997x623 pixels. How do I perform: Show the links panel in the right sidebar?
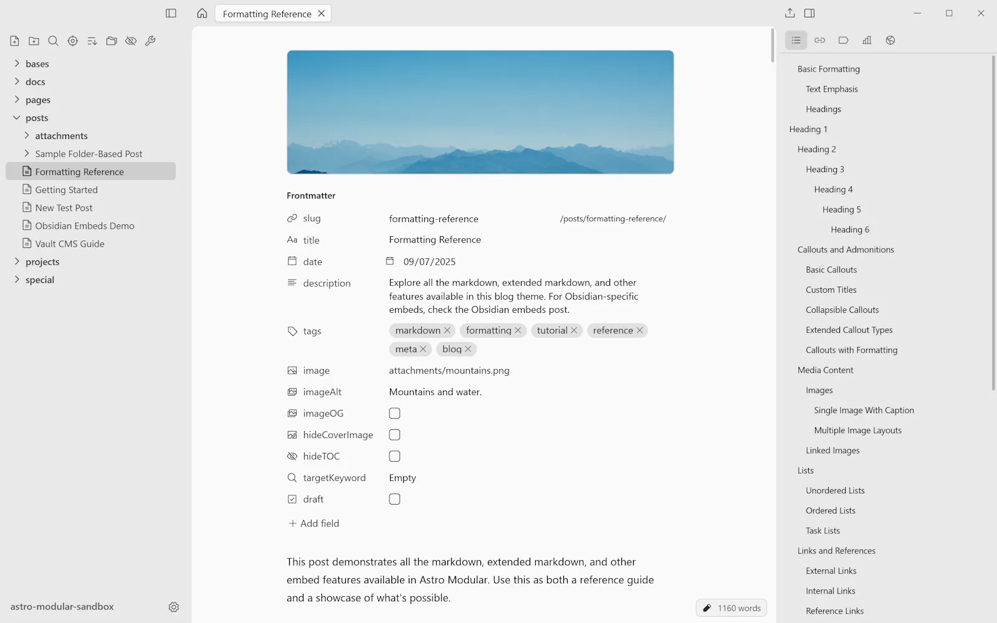[x=819, y=40]
